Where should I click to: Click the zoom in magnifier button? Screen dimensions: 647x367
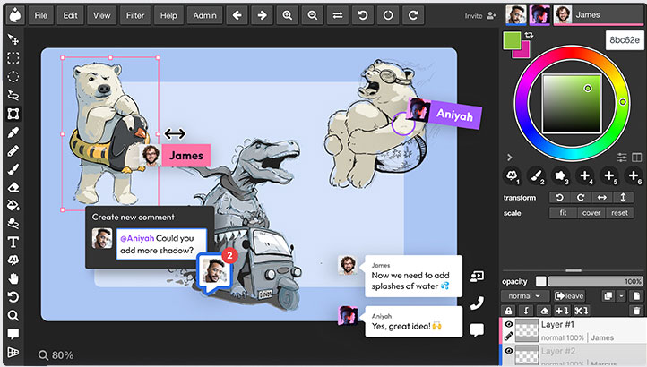click(287, 15)
